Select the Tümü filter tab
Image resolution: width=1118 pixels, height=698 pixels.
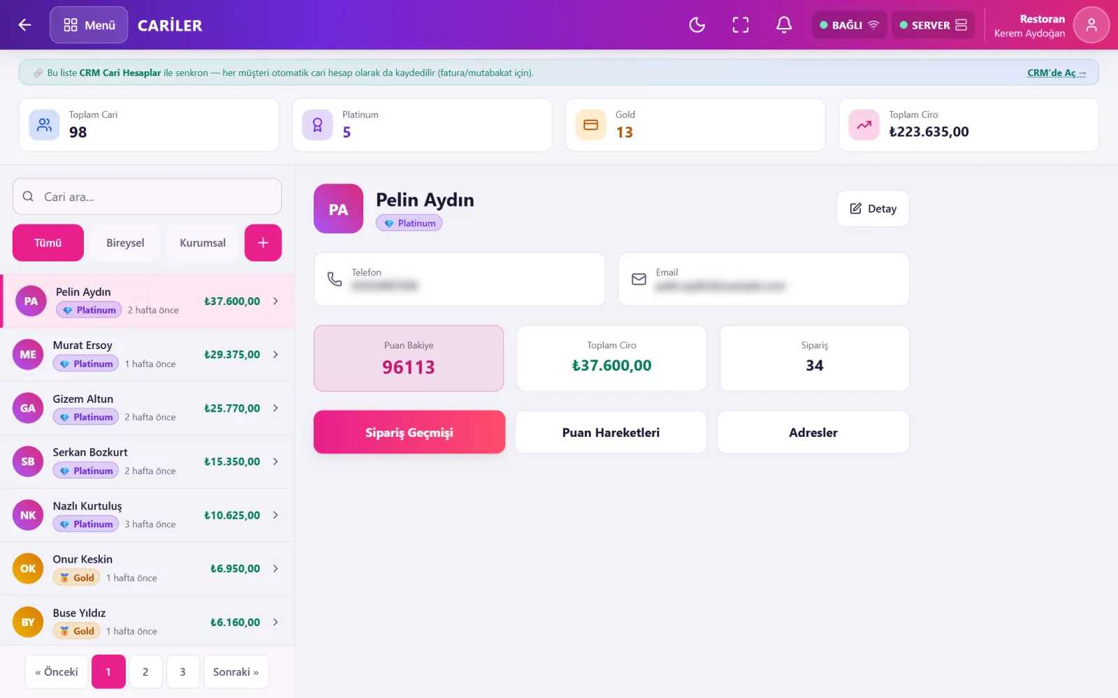coord(48,243)
